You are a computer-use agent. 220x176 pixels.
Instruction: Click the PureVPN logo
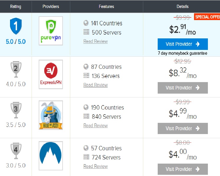51,31
